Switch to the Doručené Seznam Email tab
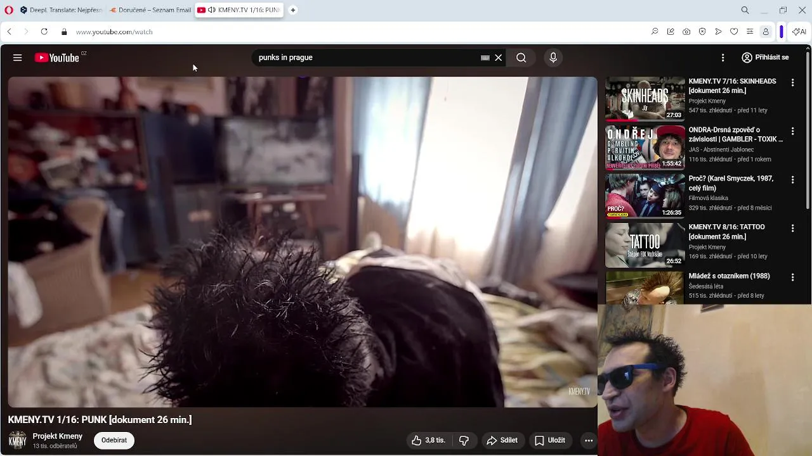 [150, 10]
